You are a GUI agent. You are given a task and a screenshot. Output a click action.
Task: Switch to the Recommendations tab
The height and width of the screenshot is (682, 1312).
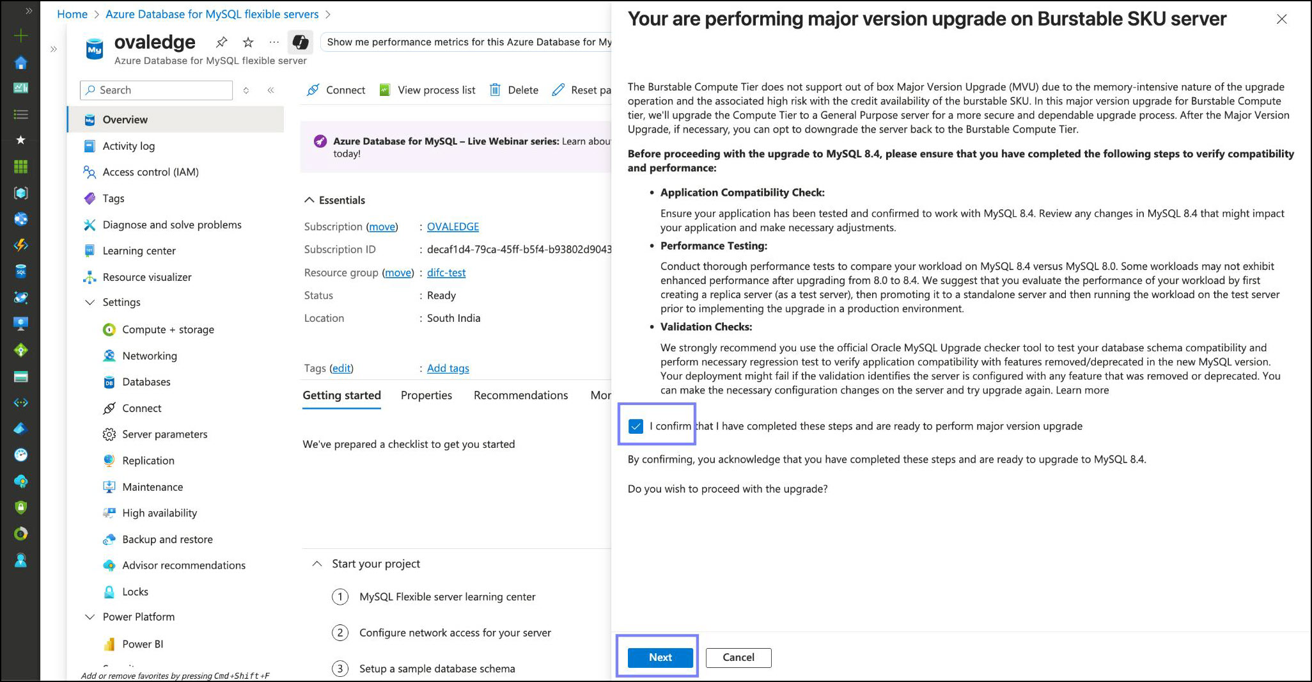pyautogui.click(x=520, y=395)
